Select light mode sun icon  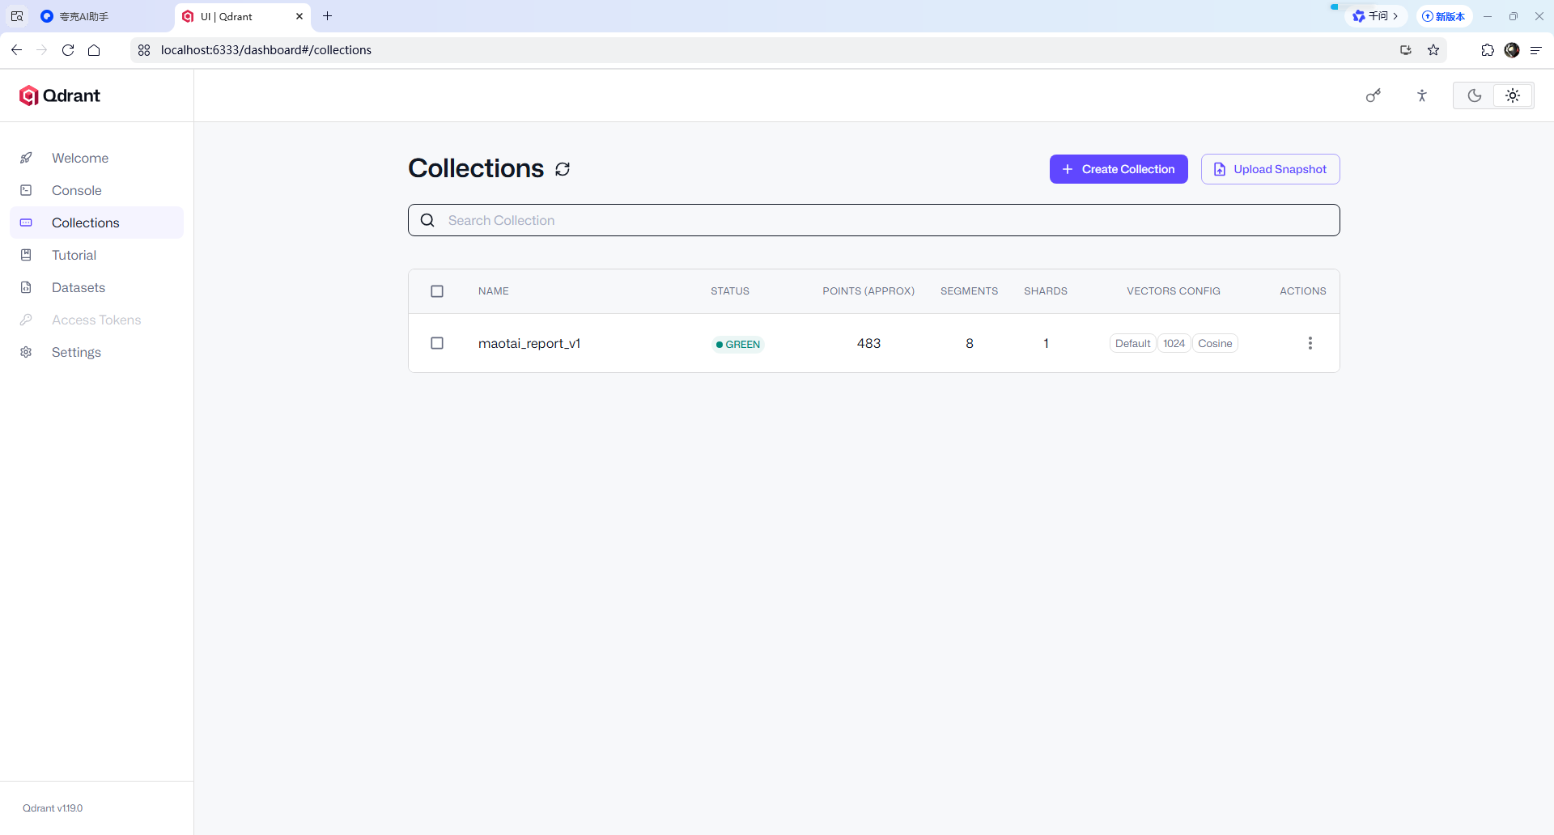(x=1513, y=95)
